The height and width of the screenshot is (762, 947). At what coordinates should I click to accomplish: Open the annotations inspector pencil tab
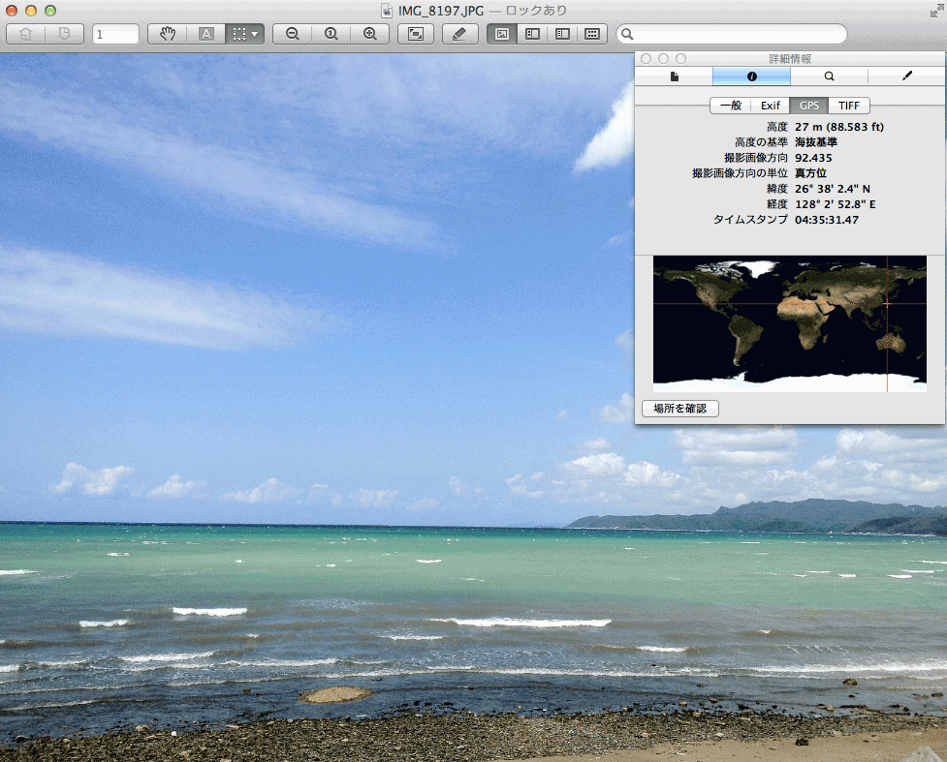[x=906, y=76]
